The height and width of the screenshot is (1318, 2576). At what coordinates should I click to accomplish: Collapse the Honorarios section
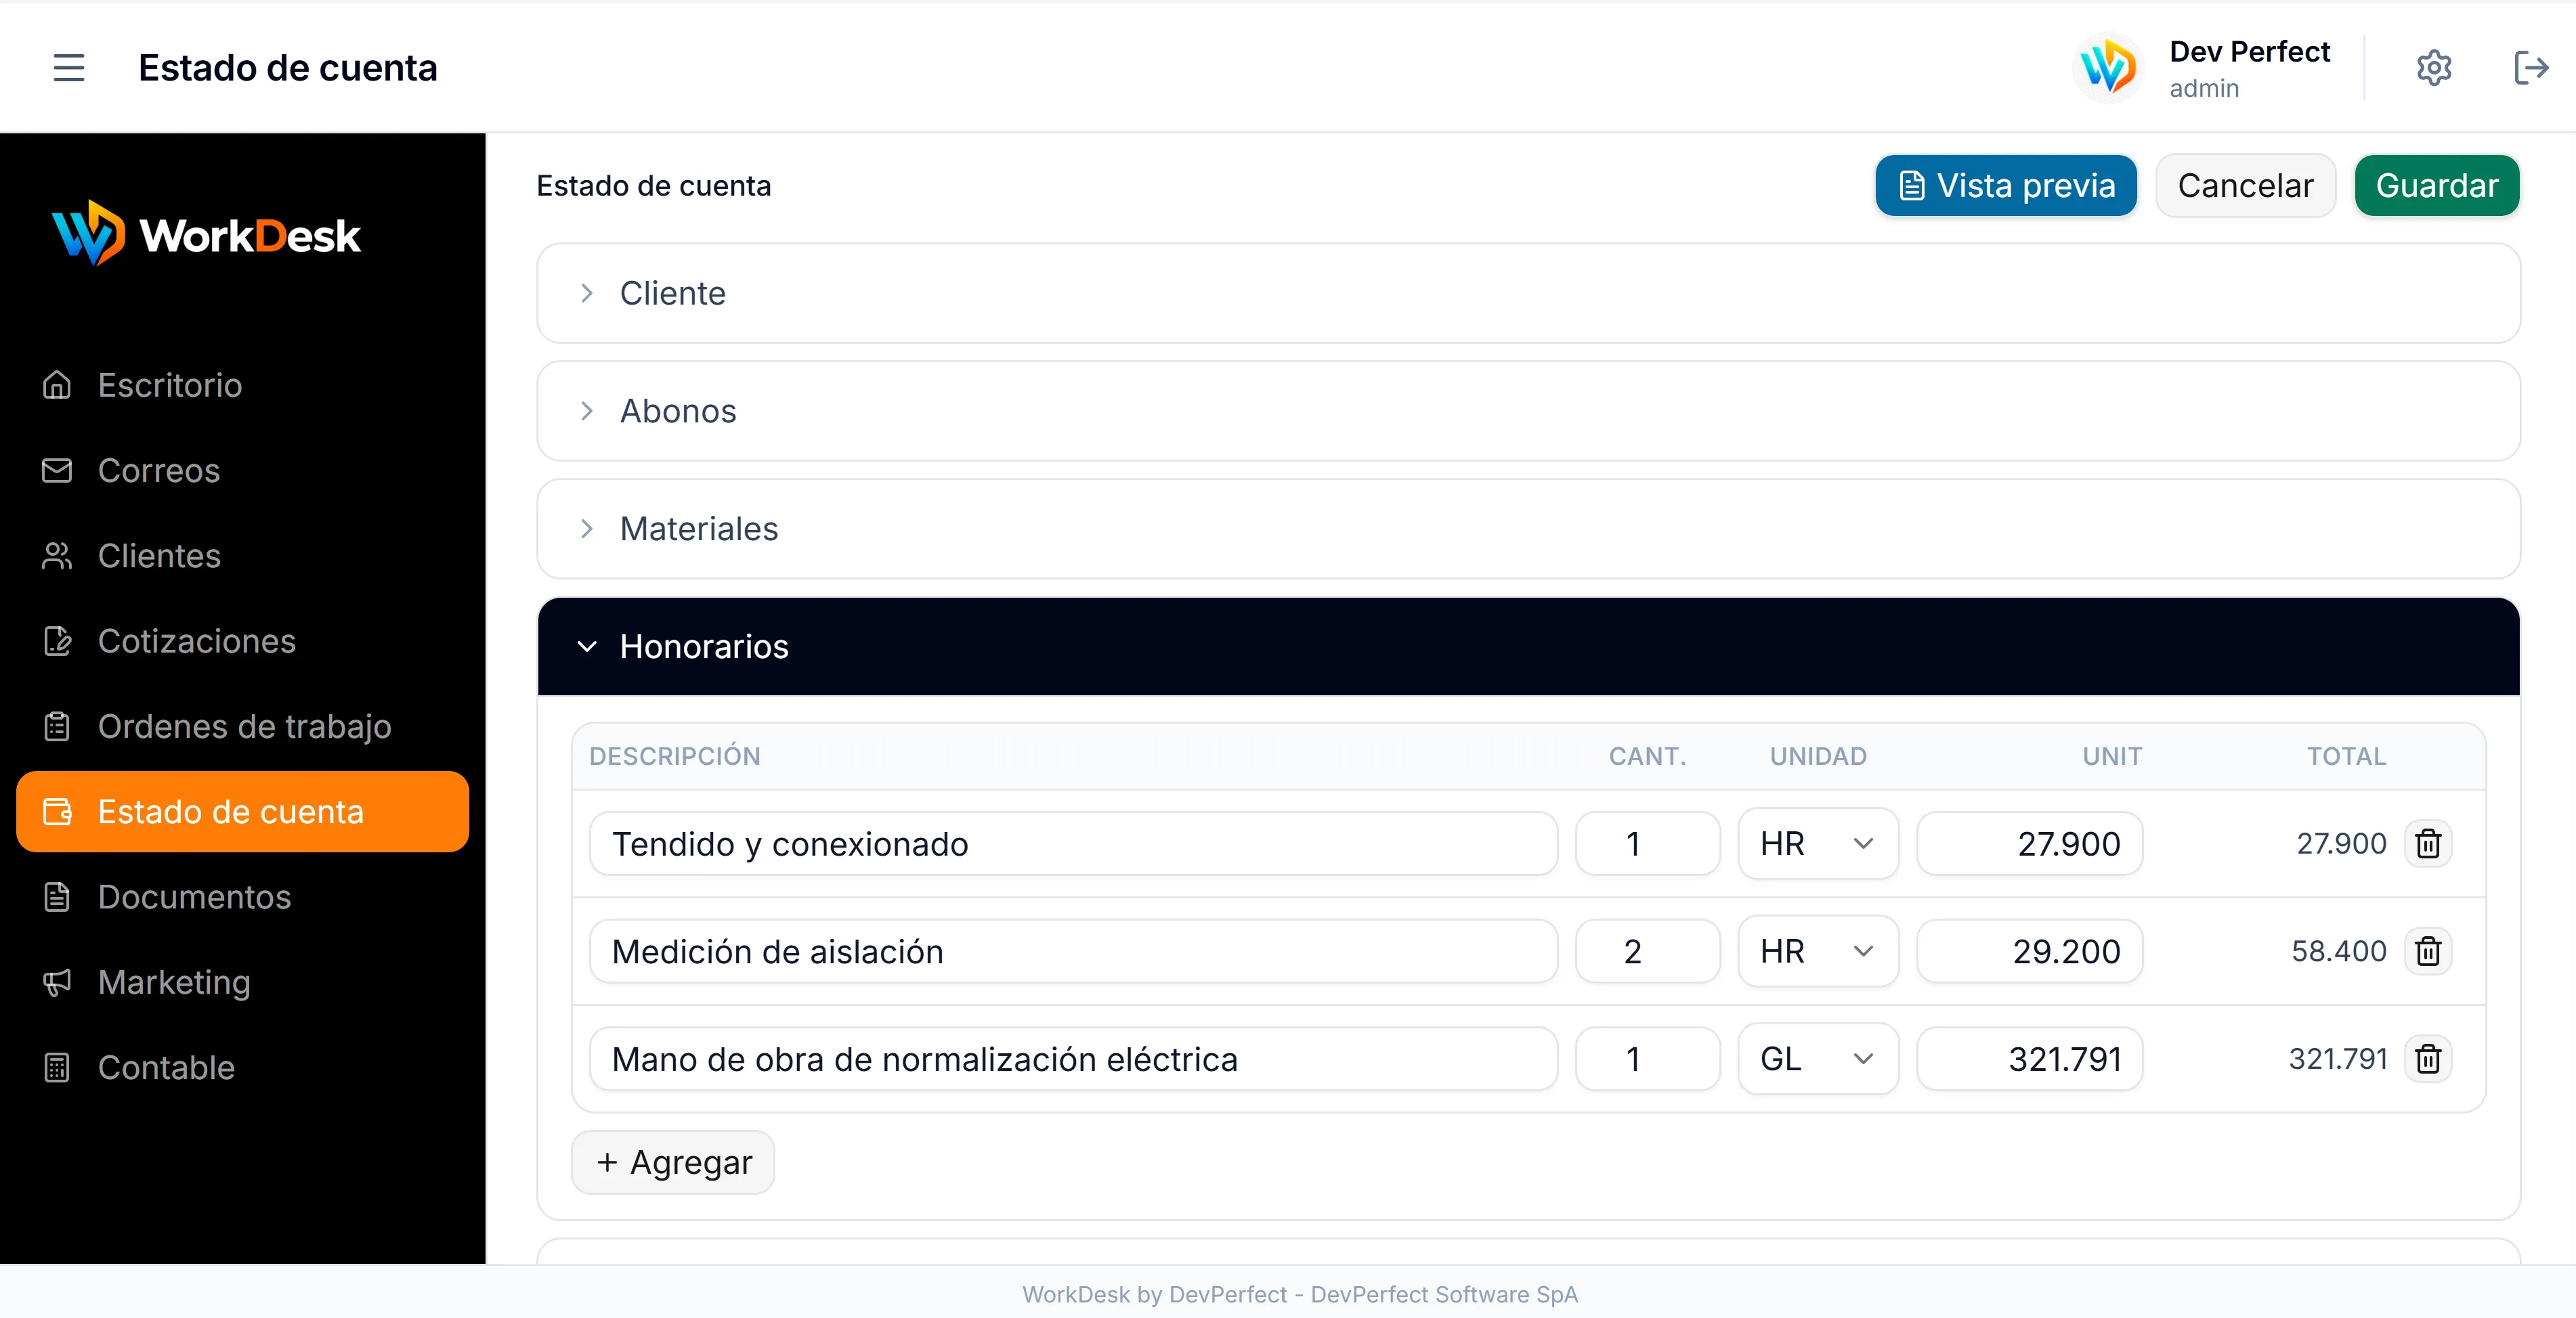click(x=1528, y=646)
